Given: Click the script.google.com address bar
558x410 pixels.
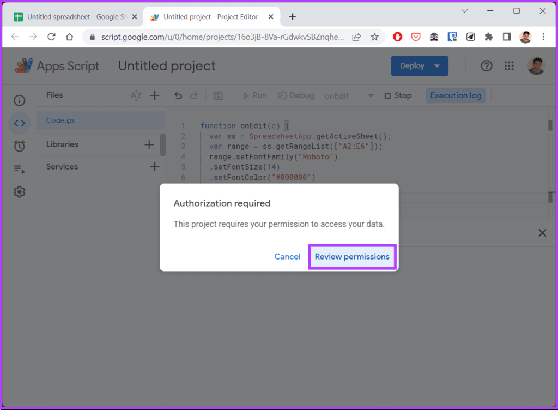Looking at the screenshot, I should [x=222, y=37].
